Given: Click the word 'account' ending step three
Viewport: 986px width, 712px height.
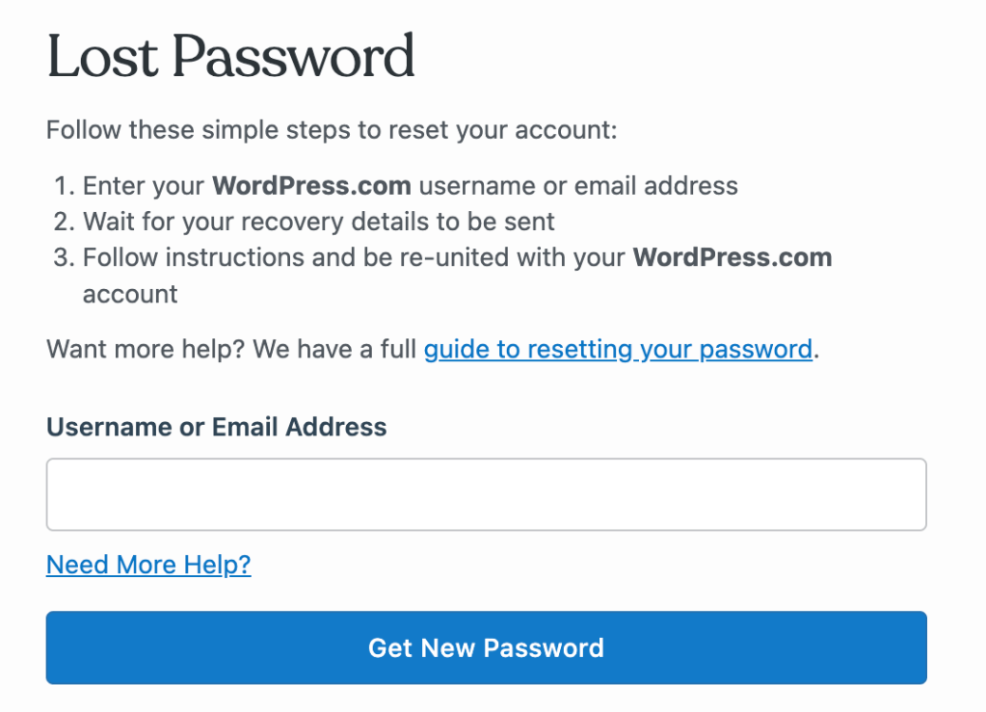Looking at the screenshot, I should (x=130, y=294).
